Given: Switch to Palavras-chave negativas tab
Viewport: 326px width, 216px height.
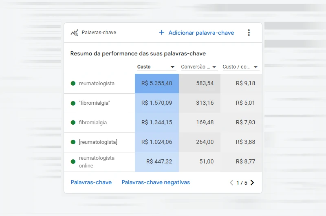Looking at the screenshot, I should pyautogui.click(x=156, y=183).
